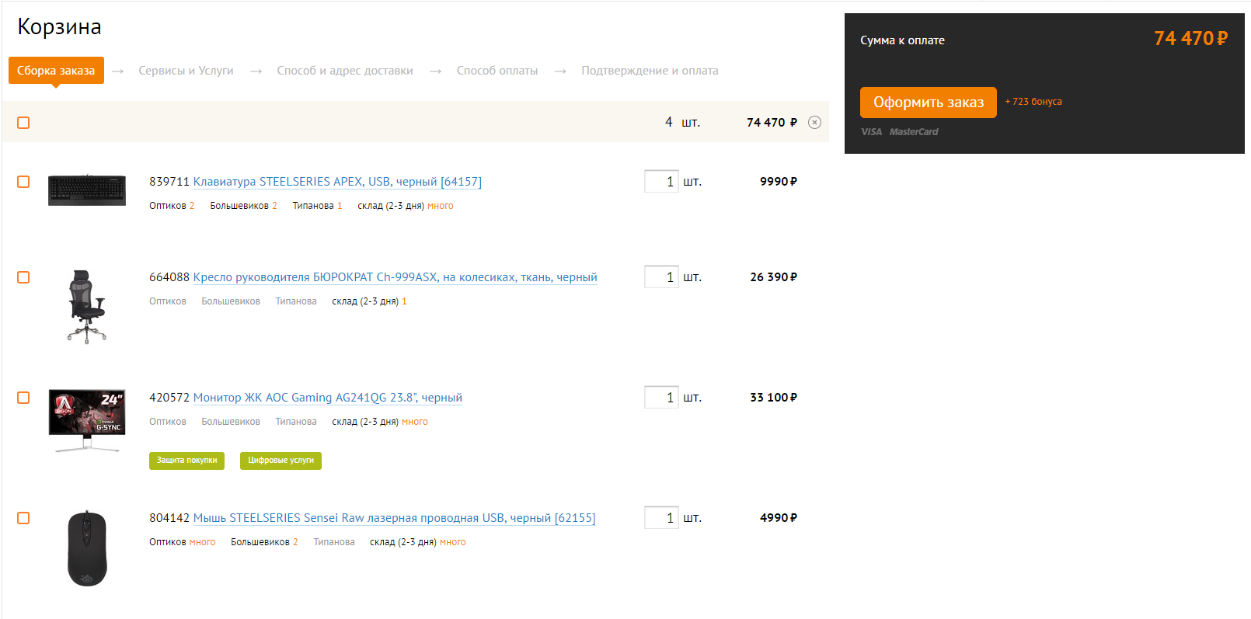Tick the select-all checkbox in the cart header
1251x619 pixels.
23,123
